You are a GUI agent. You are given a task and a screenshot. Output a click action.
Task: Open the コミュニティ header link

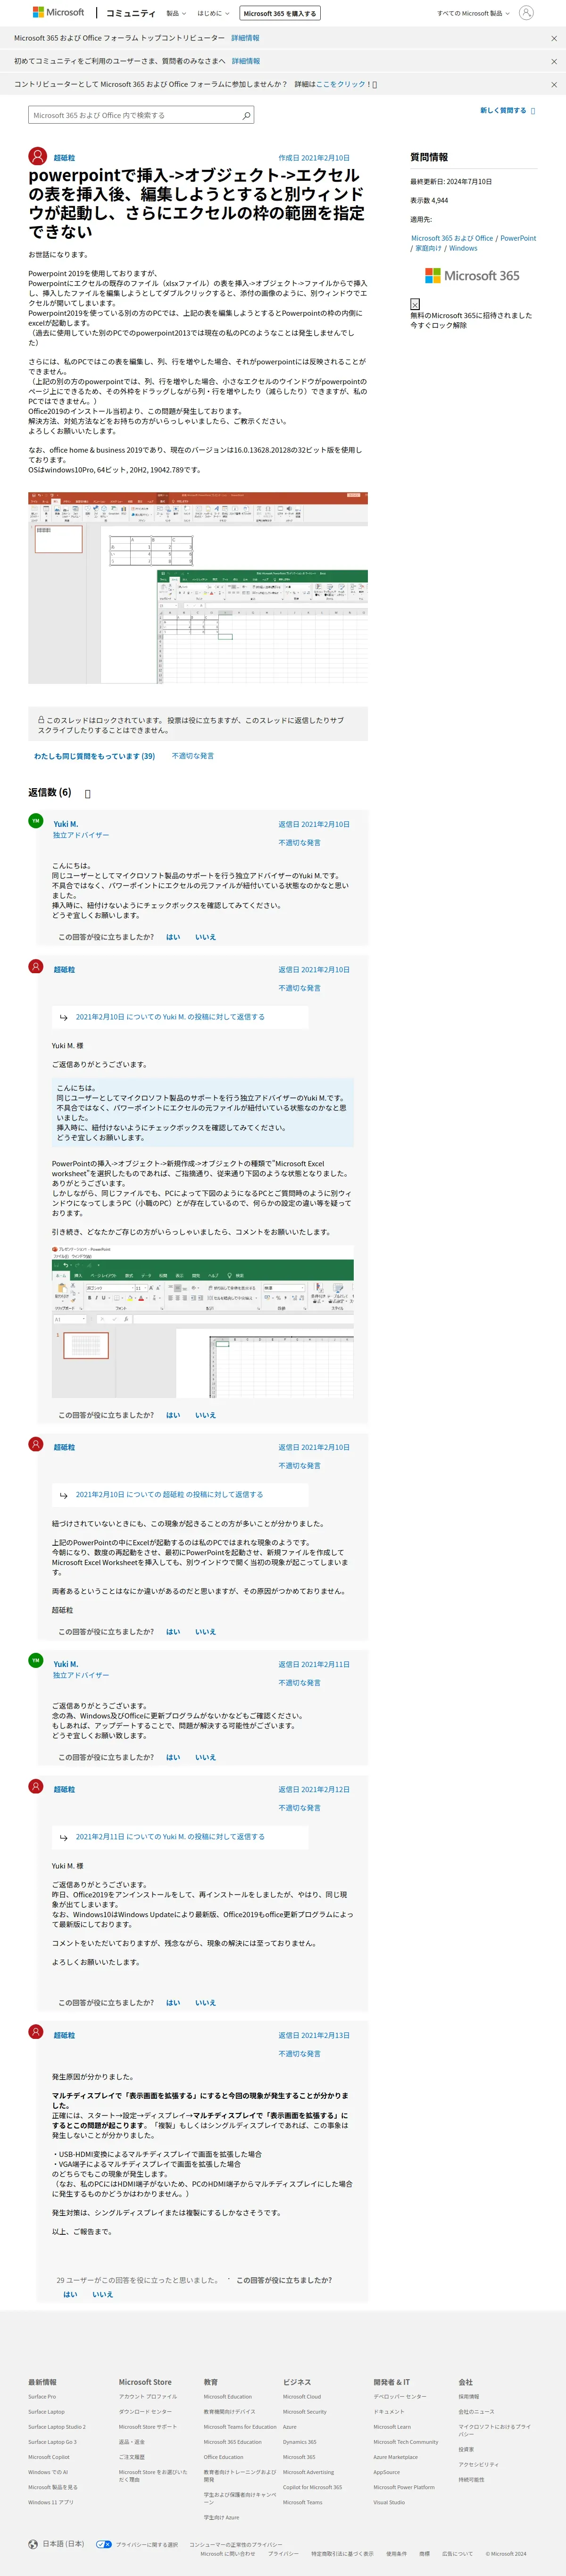(x=131, y=13)
